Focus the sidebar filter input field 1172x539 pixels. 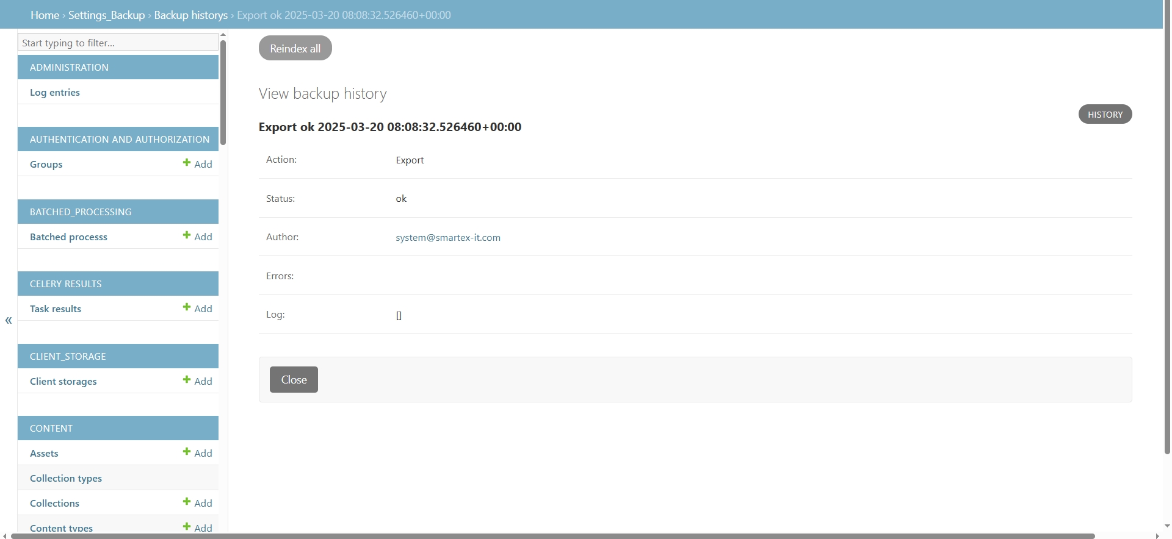118,43
